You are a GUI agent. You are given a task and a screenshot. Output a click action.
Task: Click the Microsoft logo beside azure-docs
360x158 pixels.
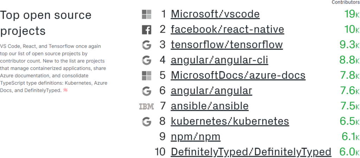[146, 76]
